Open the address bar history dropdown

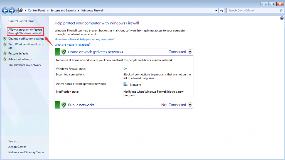click(216, 11)
